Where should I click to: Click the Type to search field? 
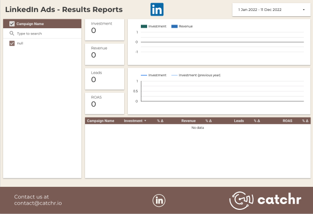coord(42,33)
